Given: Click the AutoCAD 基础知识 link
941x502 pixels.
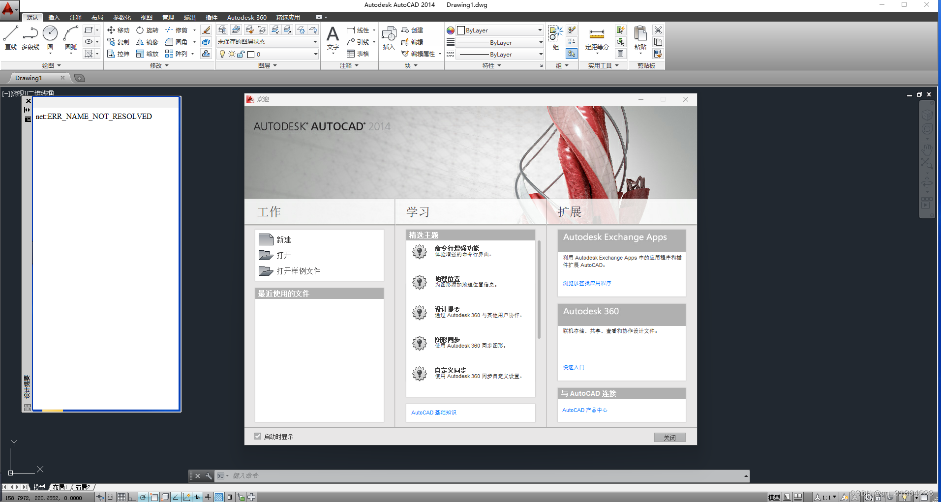Looking at the screenshot, I should tap(434, 413).
